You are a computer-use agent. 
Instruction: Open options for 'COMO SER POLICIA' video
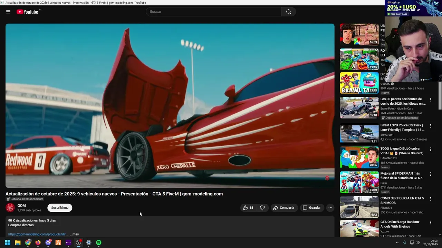tap(431, 199)
